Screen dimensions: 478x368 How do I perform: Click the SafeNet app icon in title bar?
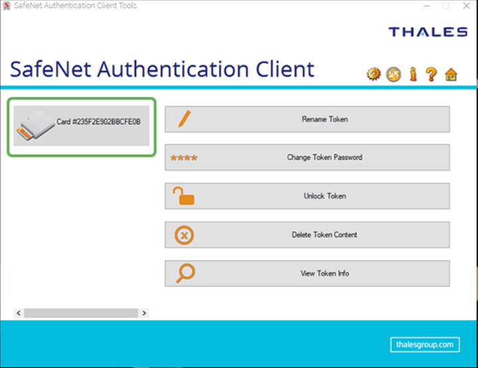coord(7,6)
